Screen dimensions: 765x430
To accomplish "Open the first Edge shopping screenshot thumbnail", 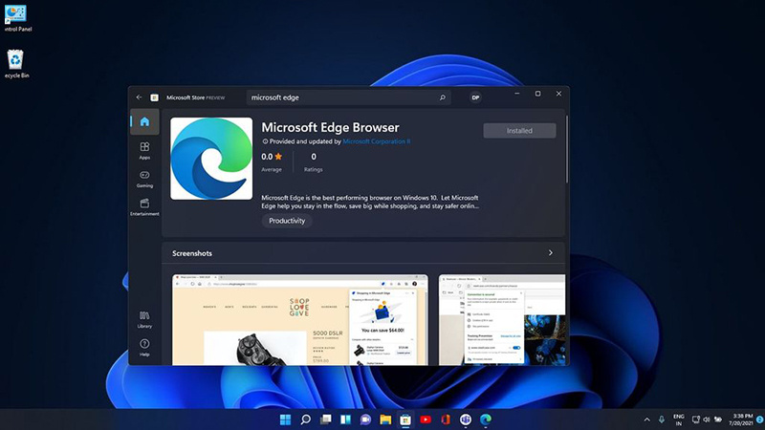I will 300,320.
